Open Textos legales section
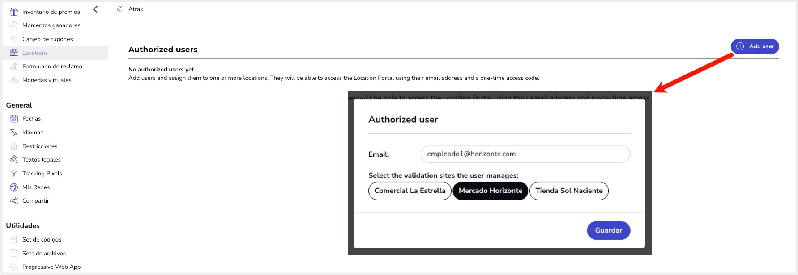The width and height of the screenshot is (798, 275). (42, 160)
